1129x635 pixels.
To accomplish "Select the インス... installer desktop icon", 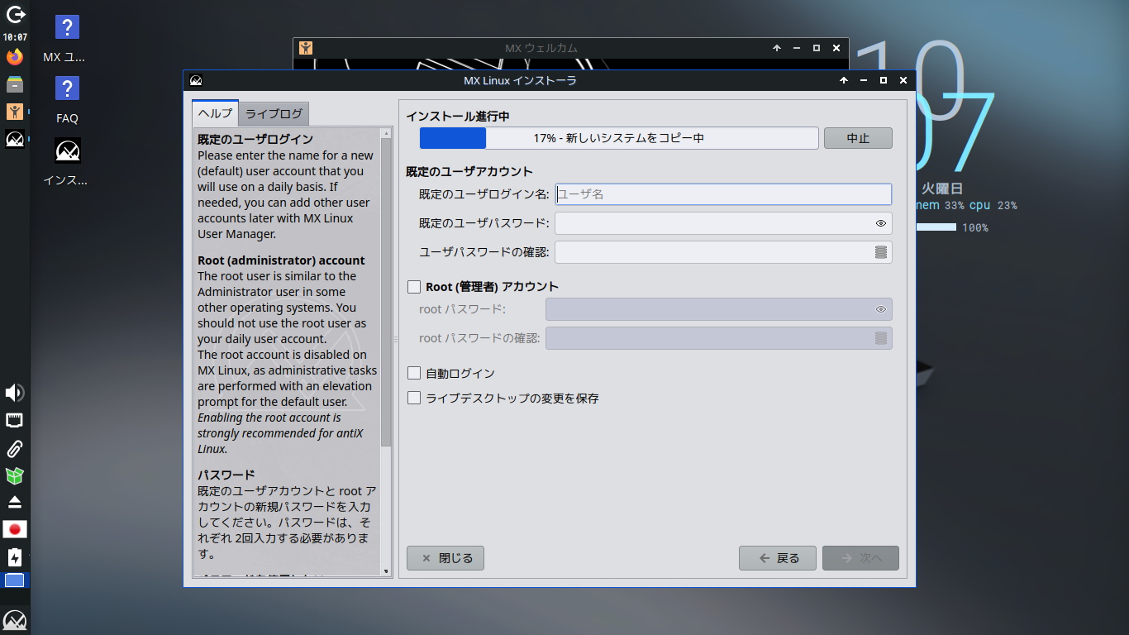I will [x=67, y=162].
